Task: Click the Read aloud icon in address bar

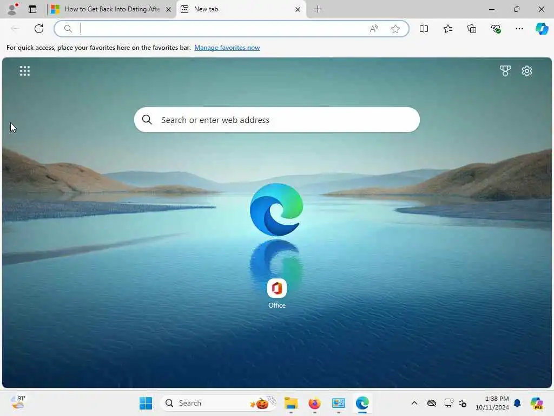Action: coord(374,29)
